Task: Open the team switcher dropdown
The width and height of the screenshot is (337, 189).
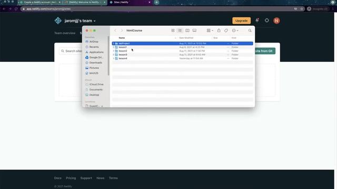Action: (80, 21)
